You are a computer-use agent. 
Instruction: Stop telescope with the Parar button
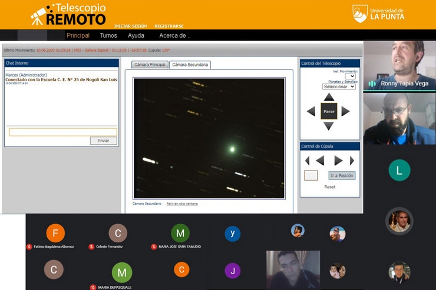(x=329, y=111)
